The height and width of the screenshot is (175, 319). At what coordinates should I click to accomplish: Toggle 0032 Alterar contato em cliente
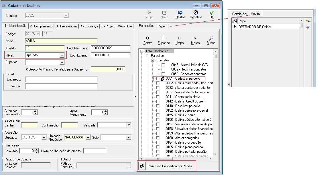[158, 88]
